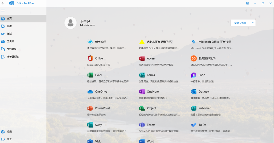Viewport: 274px width, 143px height.
Task: Click '快速构建专业应用程序以管理数据' description
Action: pos(156,65)
